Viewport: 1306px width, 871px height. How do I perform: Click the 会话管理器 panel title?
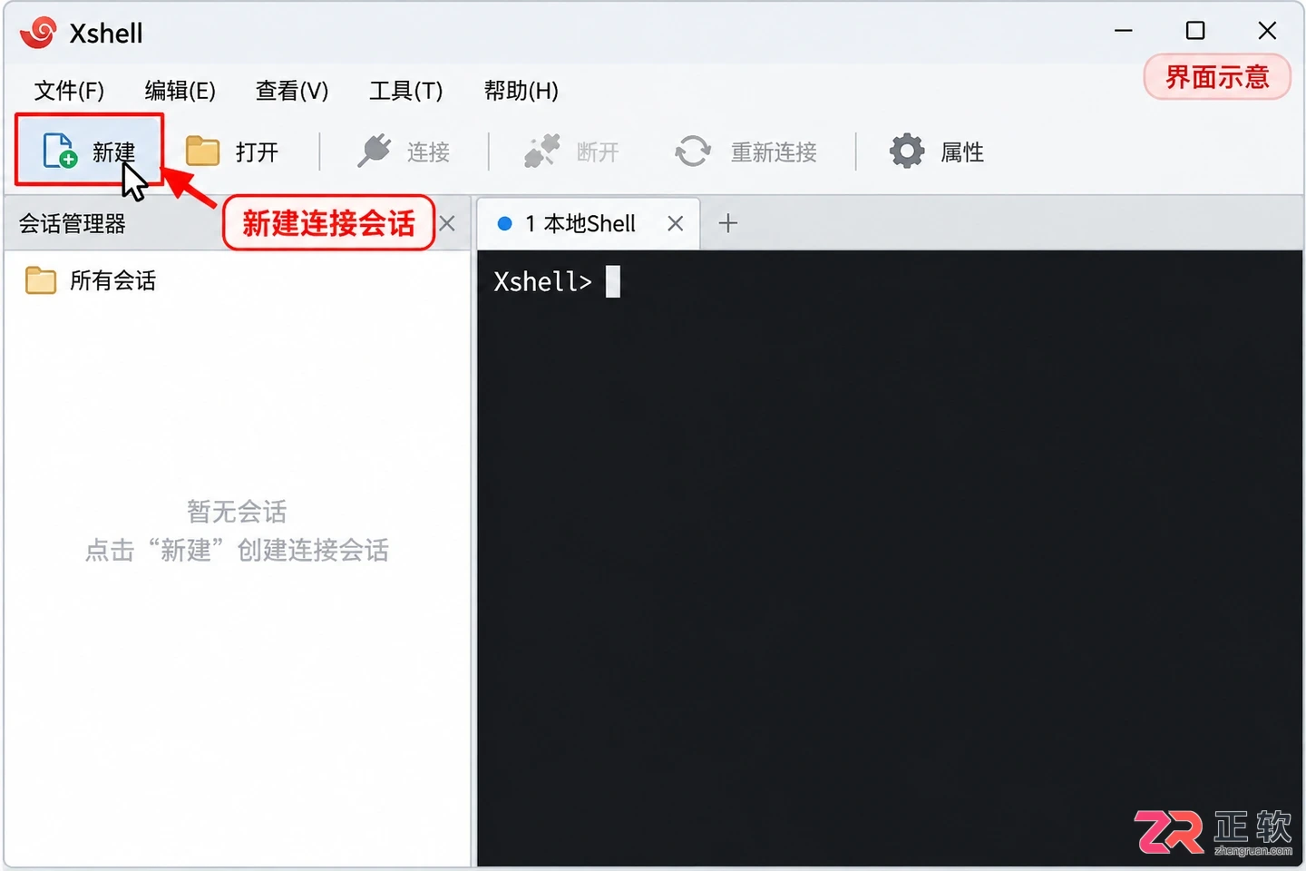(72, 224)
